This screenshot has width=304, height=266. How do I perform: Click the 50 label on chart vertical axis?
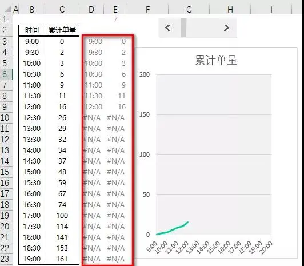pos(146,194)
